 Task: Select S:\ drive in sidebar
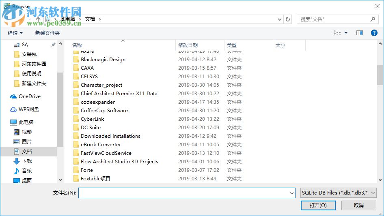tap(25, 45)
